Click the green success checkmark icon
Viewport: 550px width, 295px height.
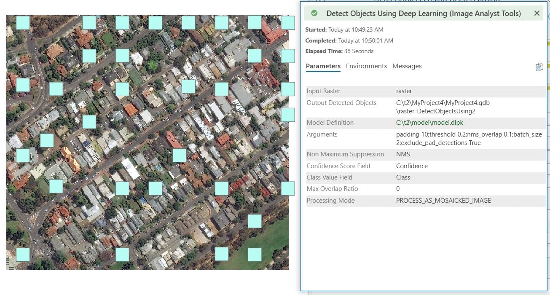314,13
